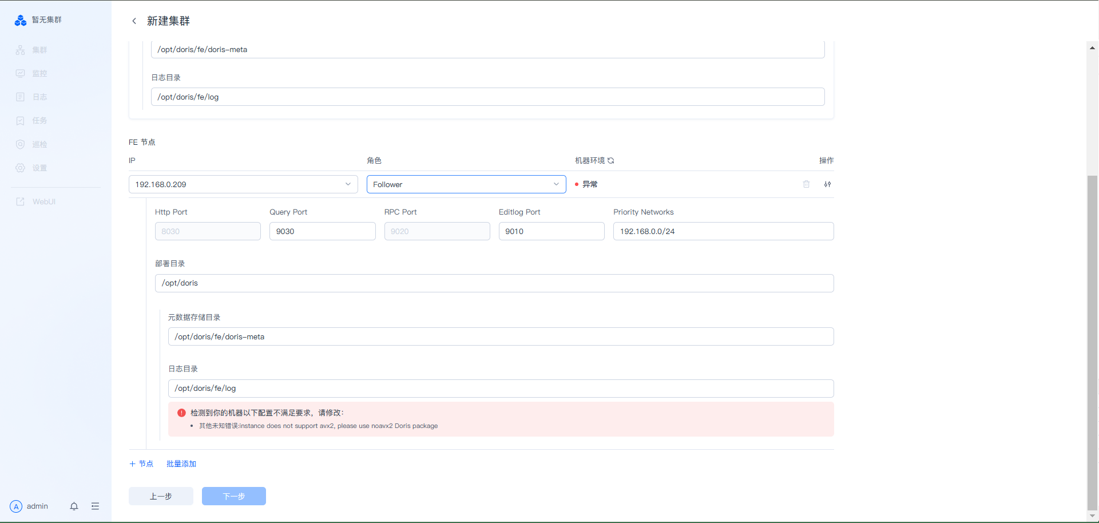Image resolution: width=1099 pixels, height=523 pixels.
Task: Click the back arrow beside 新建集群
Action: tap(134, 21)
